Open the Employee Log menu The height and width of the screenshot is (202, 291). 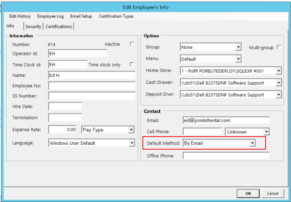tap(50, 16)
